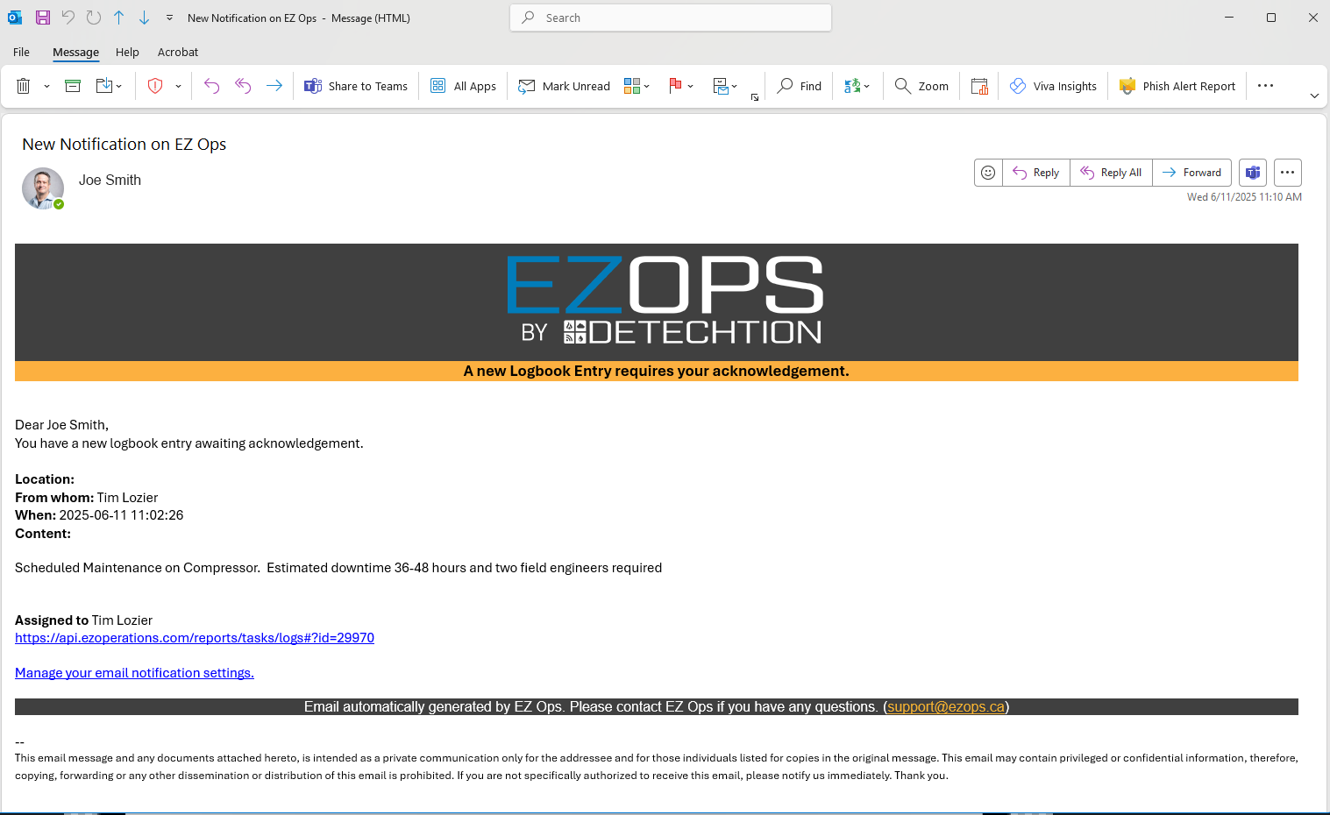Click the Reply All button in message header
The height and width of the screenshot is (815, 1330).
point(1111,173)
